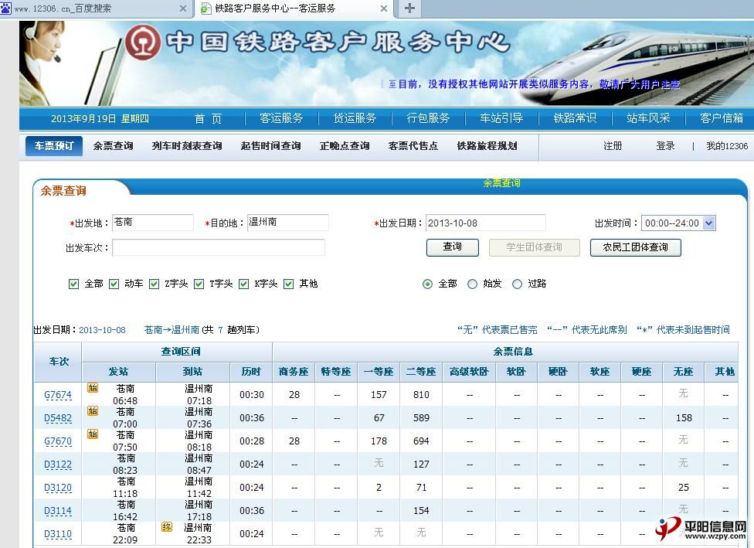Click 二等座 value 127 for D3122
754x548 pixels.
421,464
